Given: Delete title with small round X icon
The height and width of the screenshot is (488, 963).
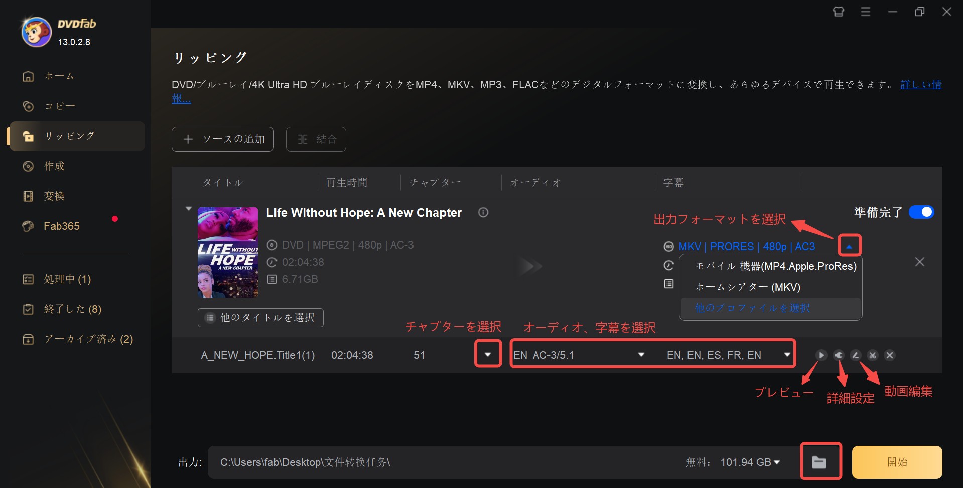Looking at the screenshot, I should tap(890, 355).
